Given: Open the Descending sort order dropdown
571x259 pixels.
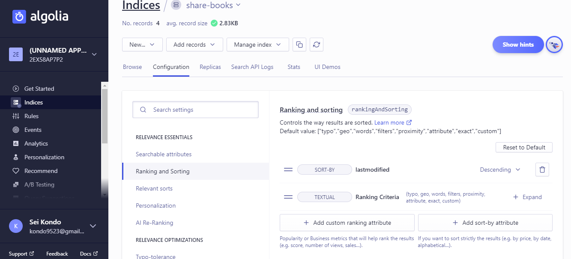Looking at the screenshot, I should 500,170.
